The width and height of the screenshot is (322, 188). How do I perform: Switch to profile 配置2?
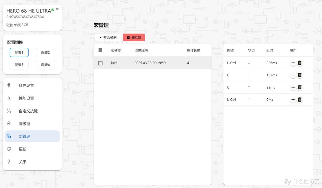point(45,52)
